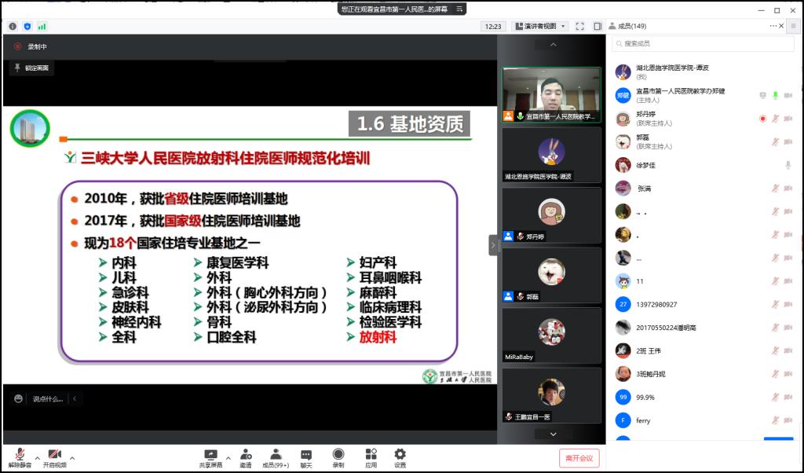Toggle the 锁定画面 pin screen option
The width and height of the screenshot is (804, 473).
[31, 68]
